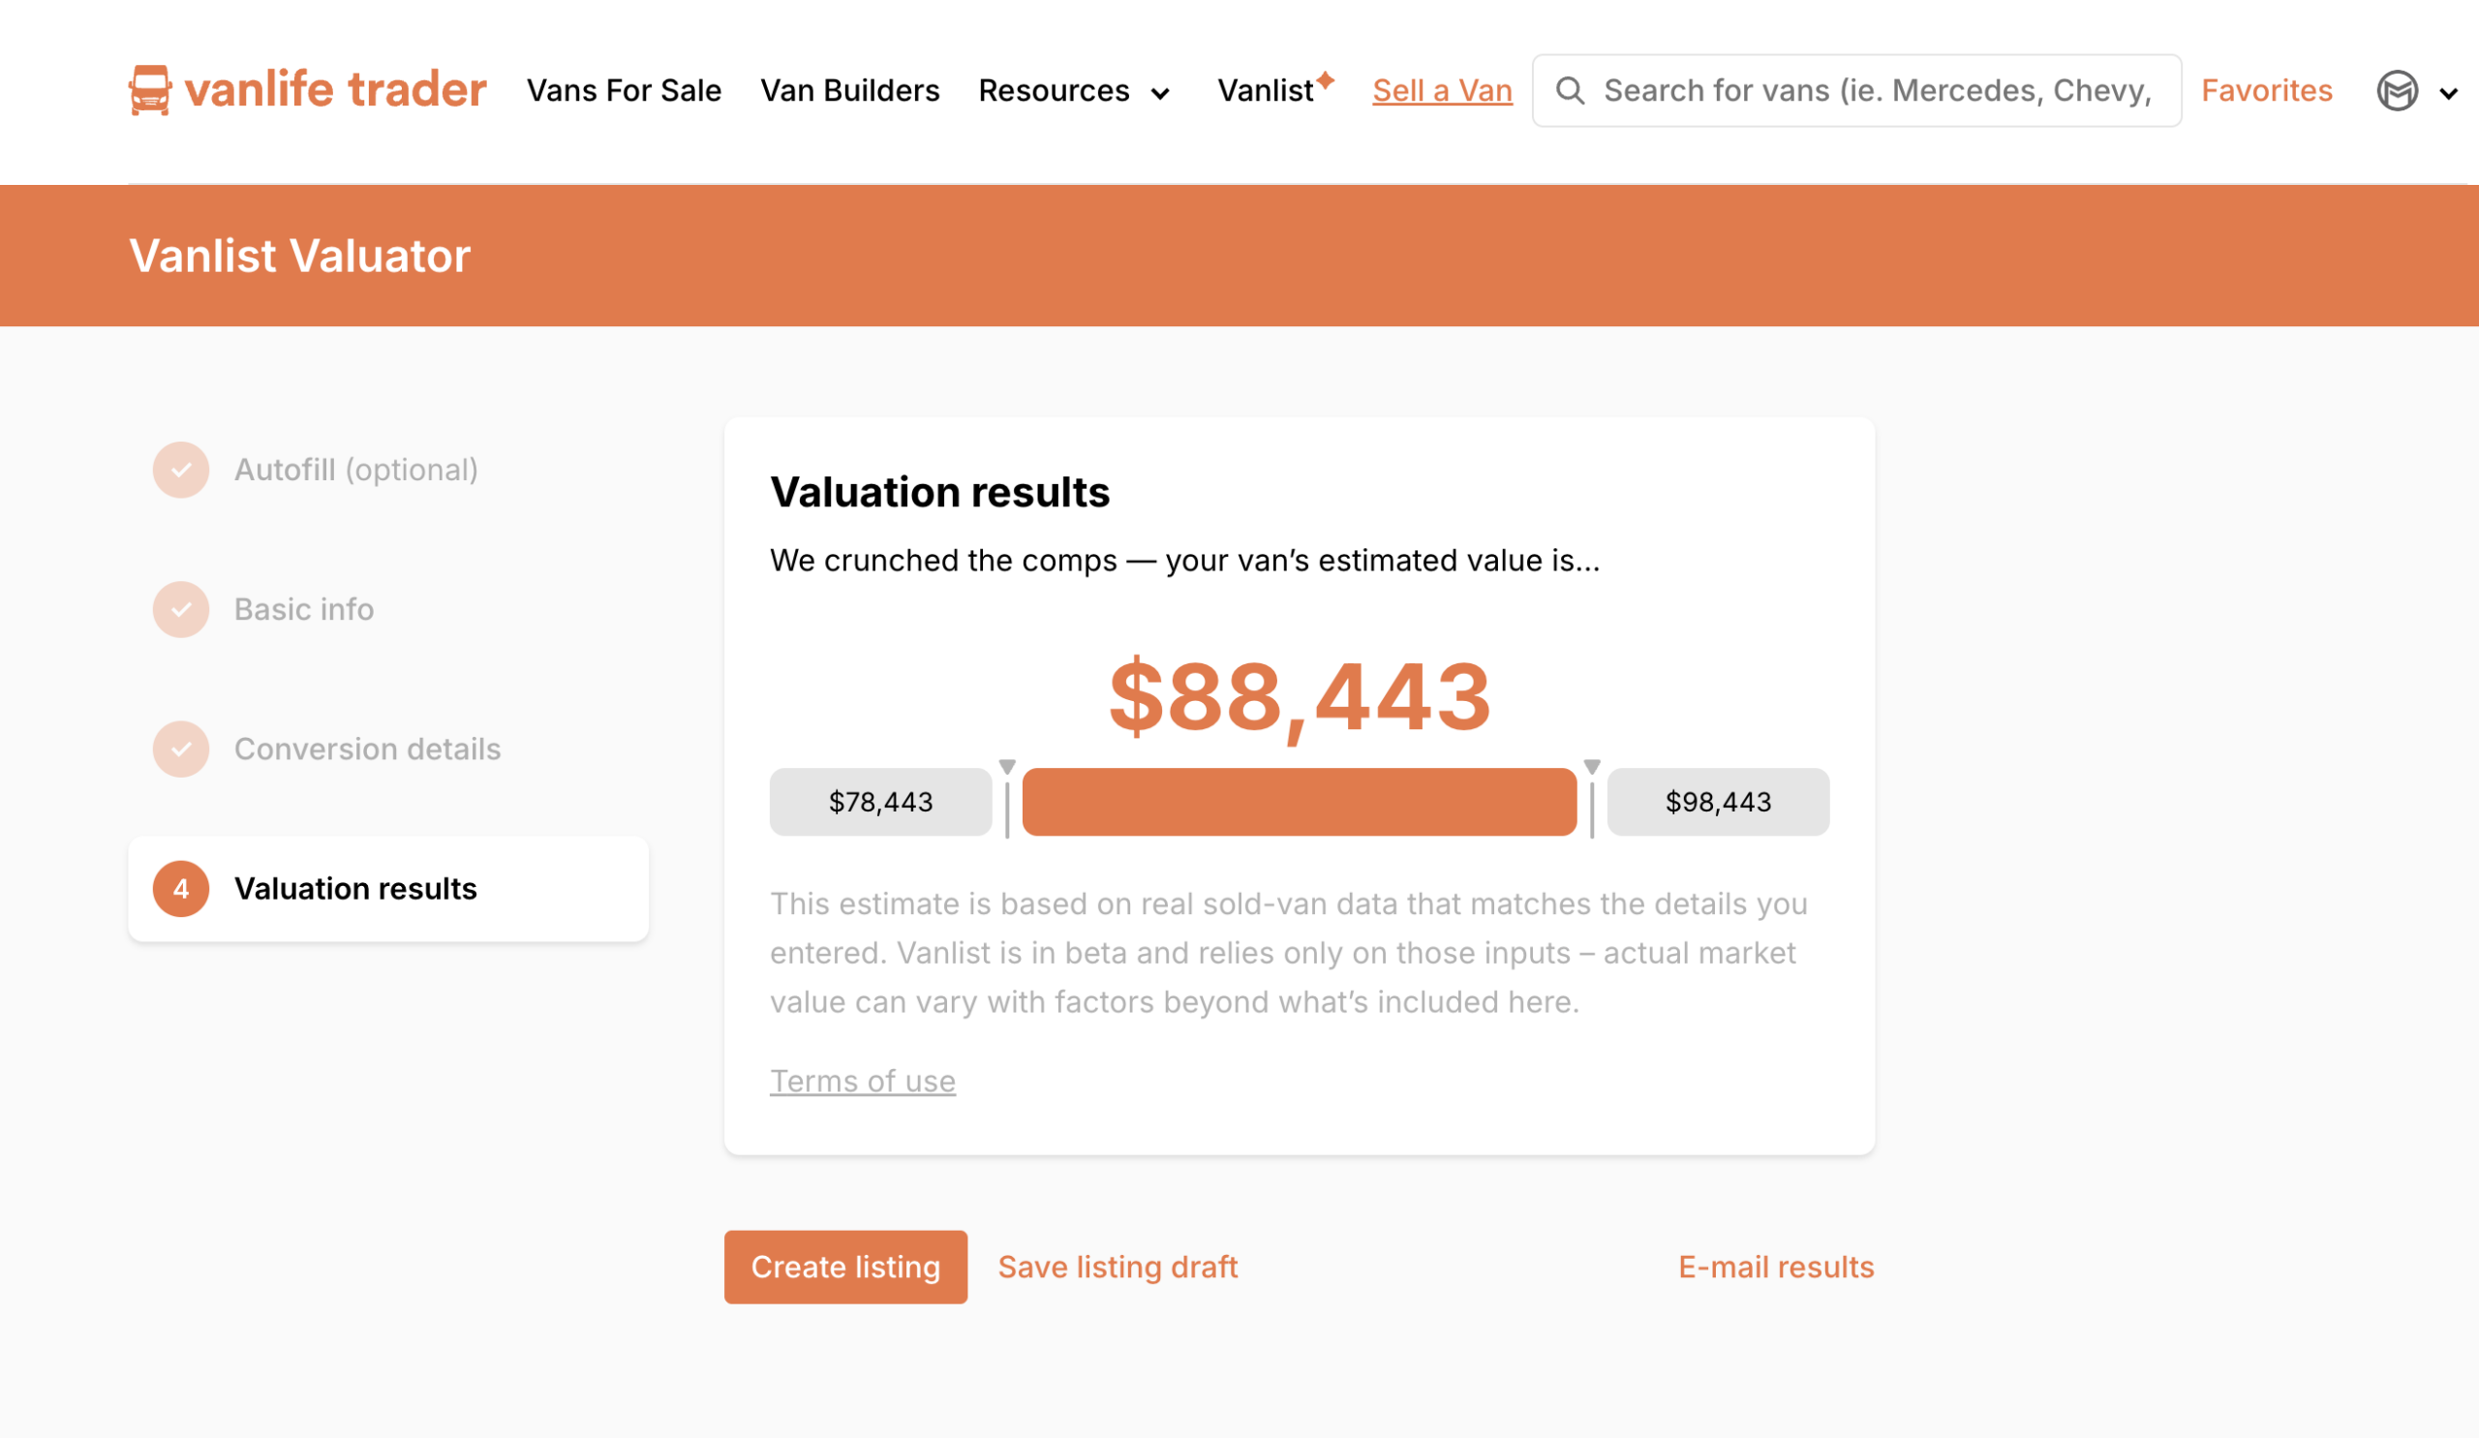Click the vanlife trader van logo icon
This screenshot has height=1438, width=2479.
[149, 90]
